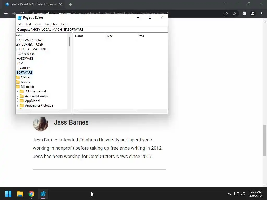Open the Favorites menu in Registry Editor
The width and height of the screenshot is (267, 200).
(51, 24)
